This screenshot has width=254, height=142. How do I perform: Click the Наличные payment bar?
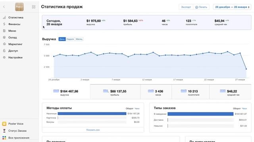click(x=92, y=114)
